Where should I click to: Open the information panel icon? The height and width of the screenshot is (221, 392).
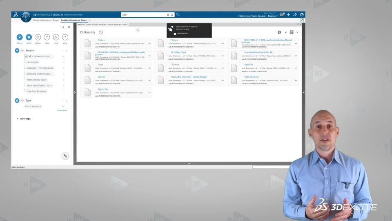279,32
